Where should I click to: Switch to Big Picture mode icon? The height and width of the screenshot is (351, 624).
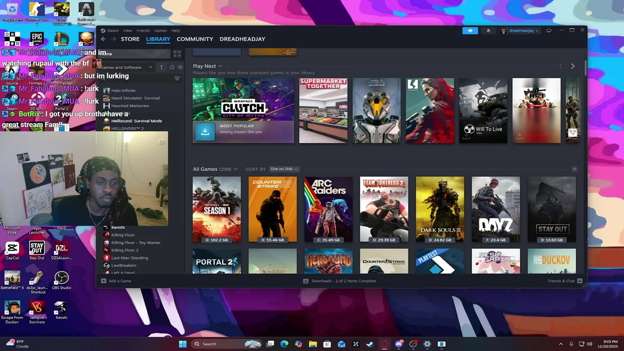pyautogui.click(x=549, y=30)
